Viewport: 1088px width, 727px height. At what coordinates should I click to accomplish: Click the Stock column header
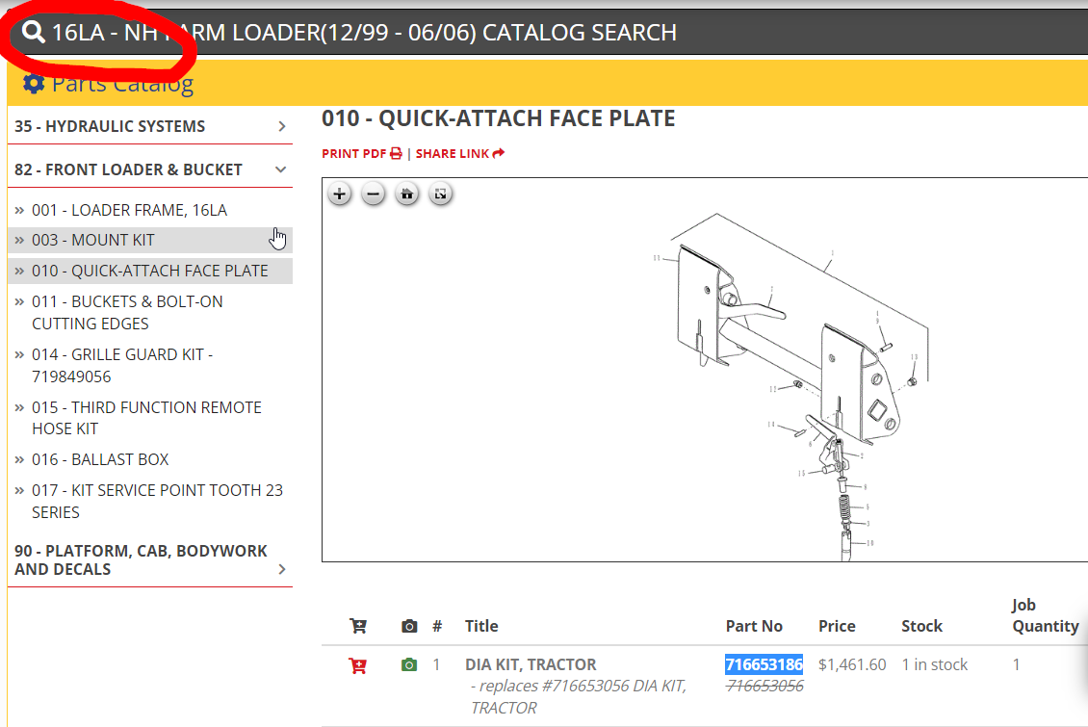(921, 626)
